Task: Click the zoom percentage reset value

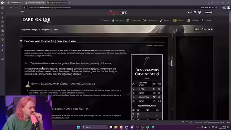Action: point(222,122)
